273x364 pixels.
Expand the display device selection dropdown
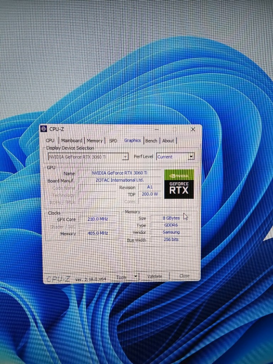(125, 157)
